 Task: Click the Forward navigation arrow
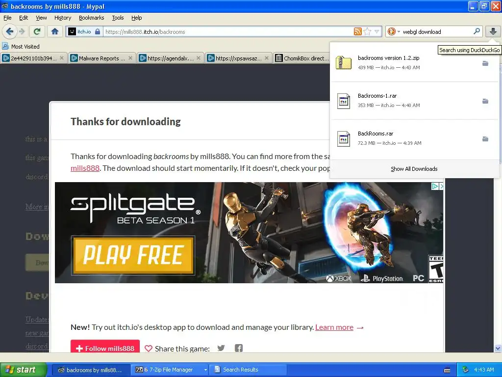point(22,31)
